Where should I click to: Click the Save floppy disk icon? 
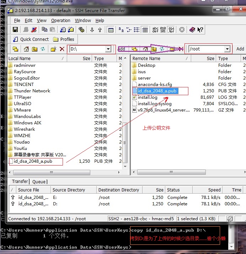tap(15, 29)
